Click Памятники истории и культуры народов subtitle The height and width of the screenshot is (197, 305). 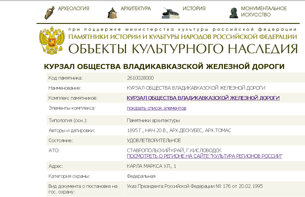[183, 37]
